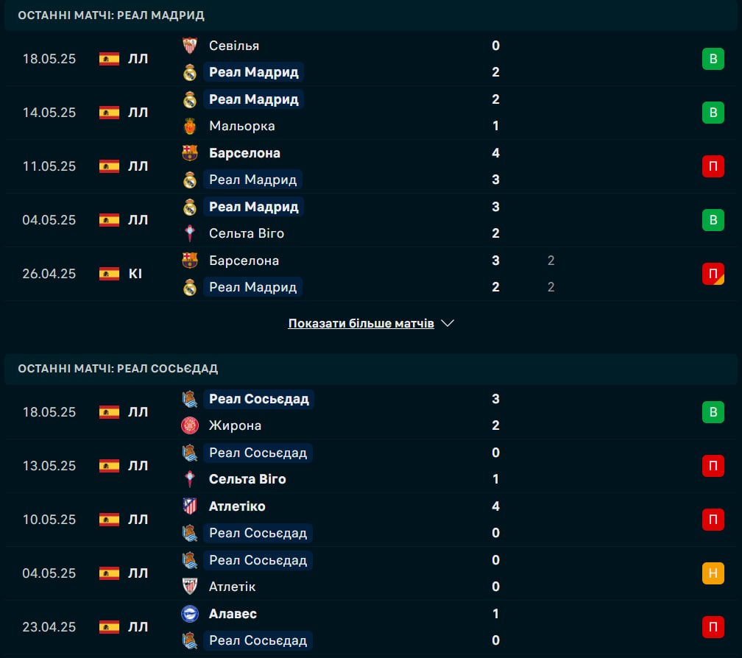Click Barcelona crest in 11.05.25 match
Viewport: 742px width, 658px height.
point(190,153)
